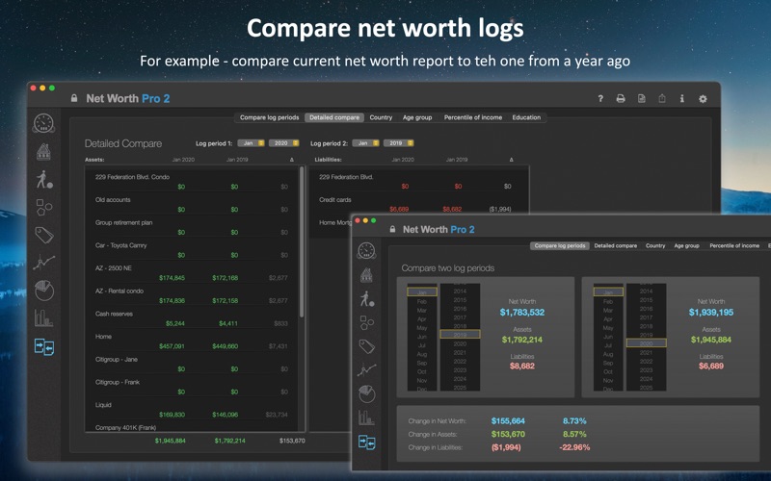Viewport: 771px width, 481px height.
Task: Open the pie chart icon in the back window sidebar
Action: [x=43, y=291]
